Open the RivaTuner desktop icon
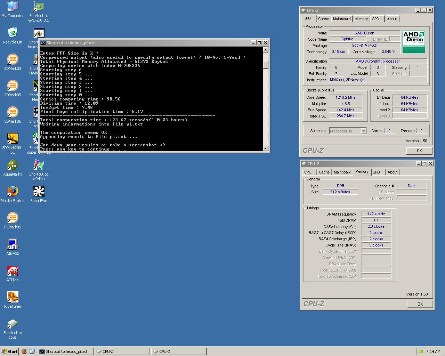The height and width of the screenshot is (356, 445). click(x=13, y=300)
